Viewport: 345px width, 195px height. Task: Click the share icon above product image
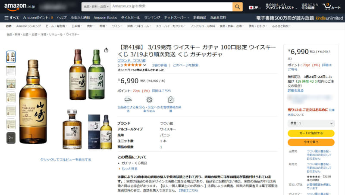tap(106, 50)
